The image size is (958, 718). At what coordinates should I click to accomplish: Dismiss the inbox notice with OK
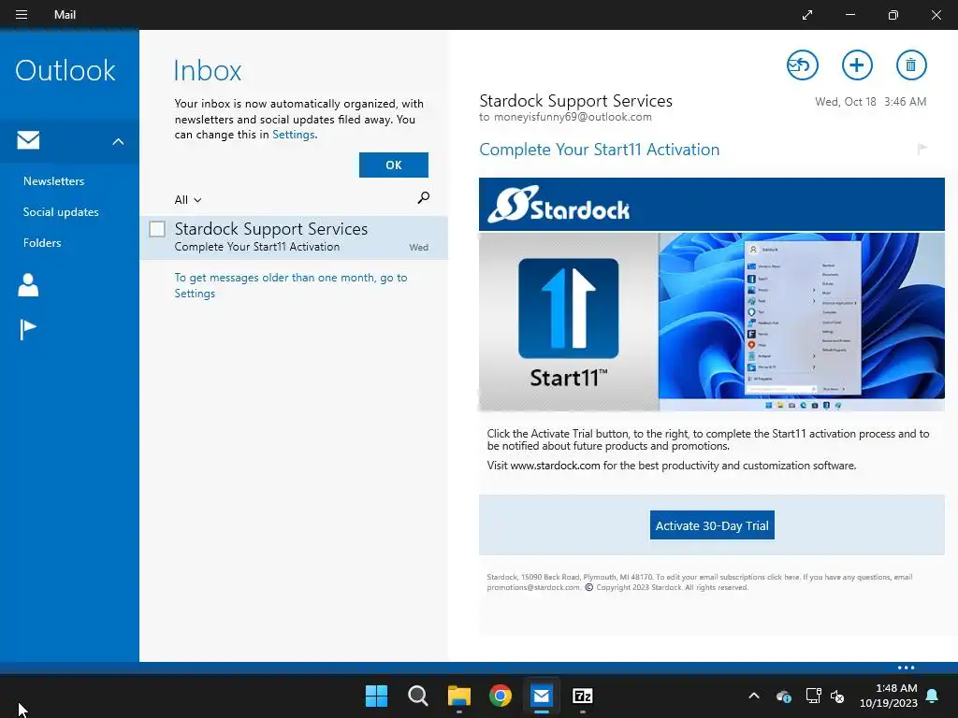point(394,165)
